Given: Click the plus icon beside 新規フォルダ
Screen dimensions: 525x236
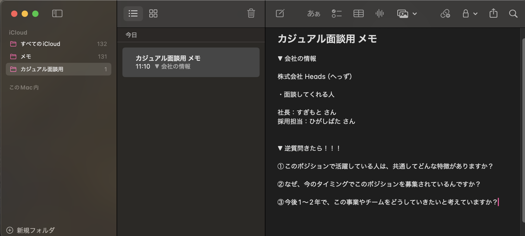Looking at the screenshot, I should [9, 230].
